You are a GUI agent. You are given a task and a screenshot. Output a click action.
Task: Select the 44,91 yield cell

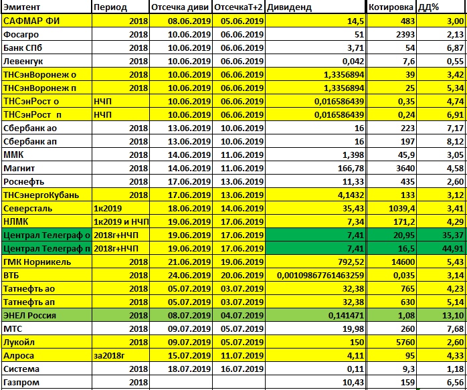(x=442, y=248)
